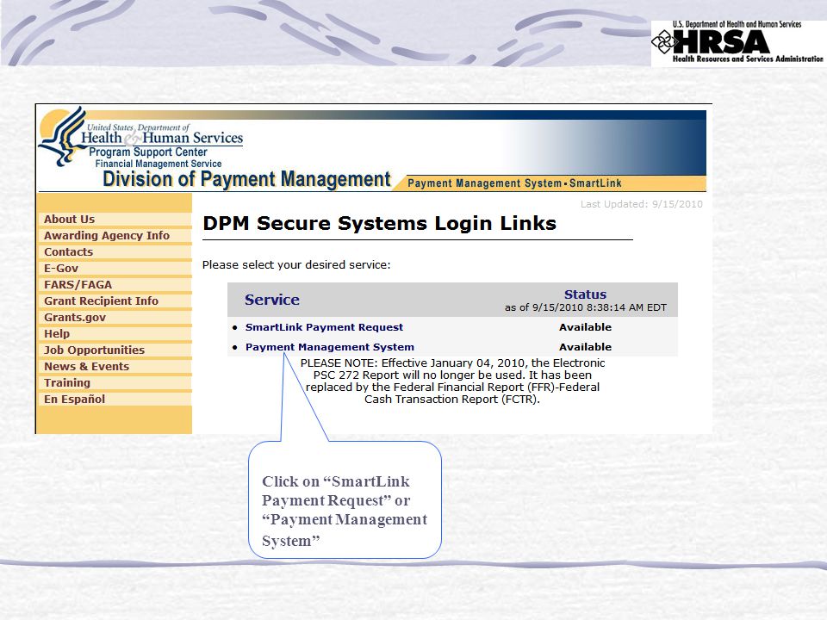Image resolution: width=827 pixels, height=620 pixels.
Task: Click Available status for Payment Management System
Action: (586, 347)
